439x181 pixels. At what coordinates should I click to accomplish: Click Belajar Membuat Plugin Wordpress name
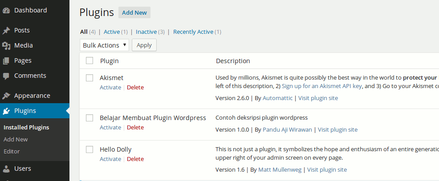pos(153,118)
